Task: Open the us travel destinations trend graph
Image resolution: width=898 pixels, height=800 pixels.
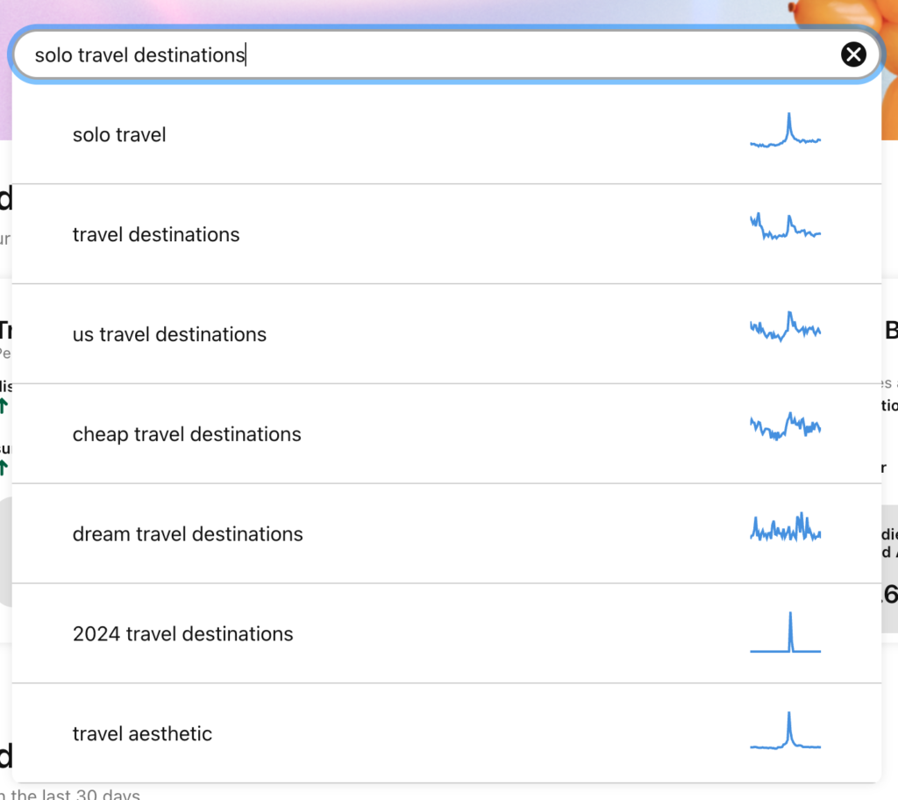Action: coord(785,327)
